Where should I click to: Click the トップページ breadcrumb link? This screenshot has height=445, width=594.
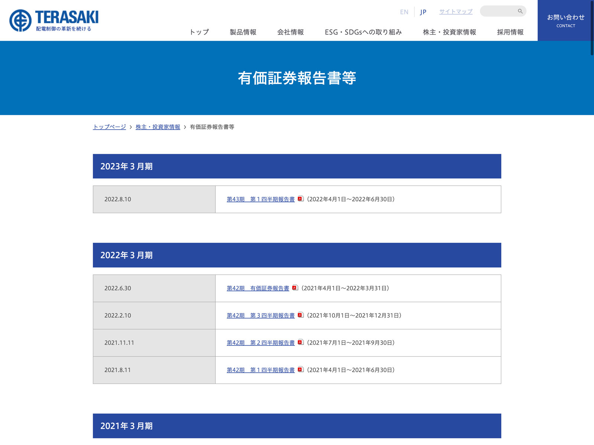109,127
